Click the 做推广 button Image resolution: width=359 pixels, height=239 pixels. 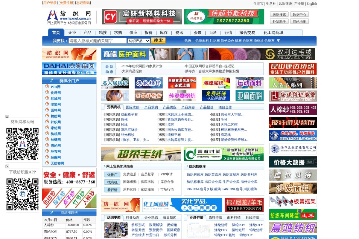coord(112,174)
